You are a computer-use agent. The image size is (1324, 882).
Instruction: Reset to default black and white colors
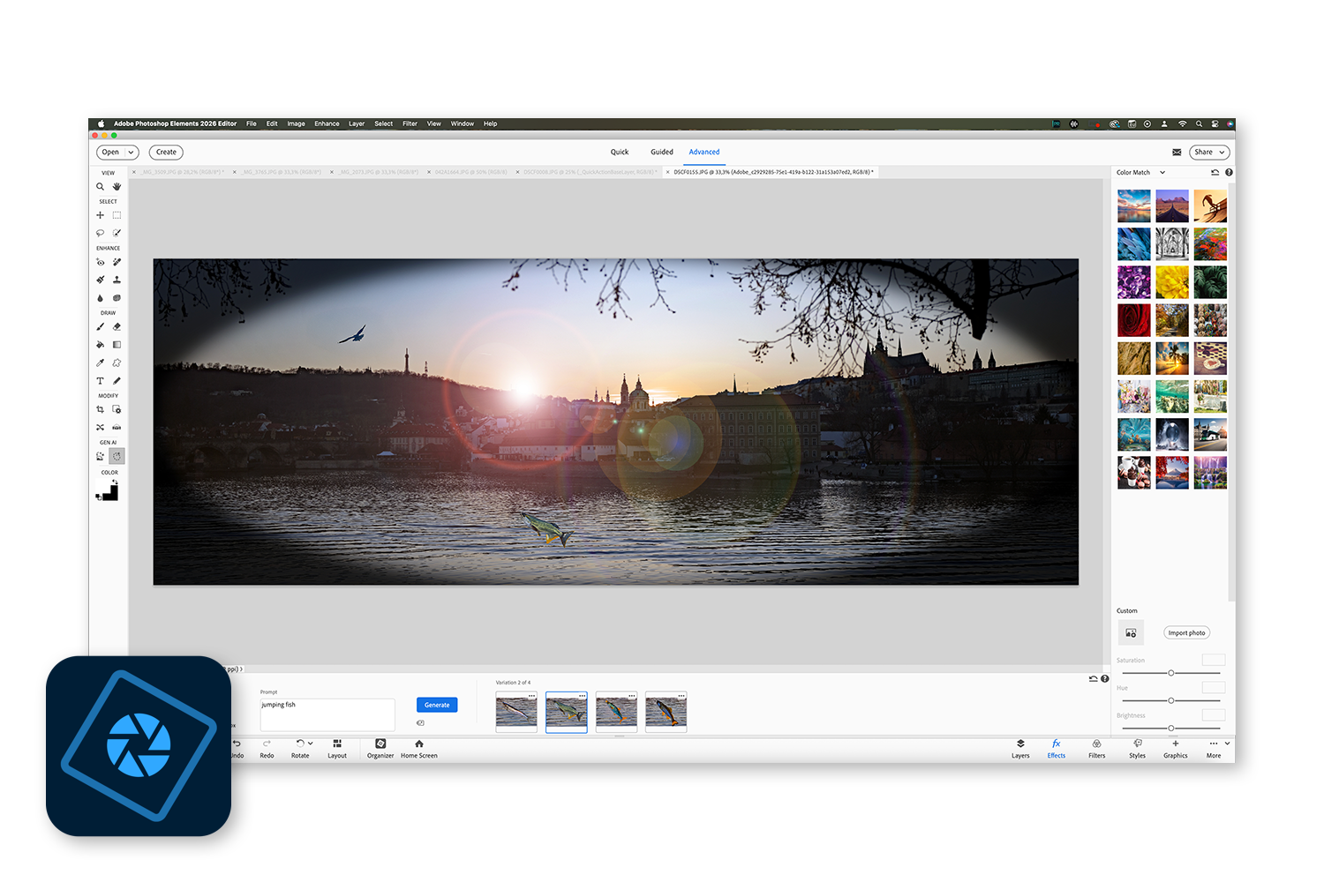click(x=98, y=497)
